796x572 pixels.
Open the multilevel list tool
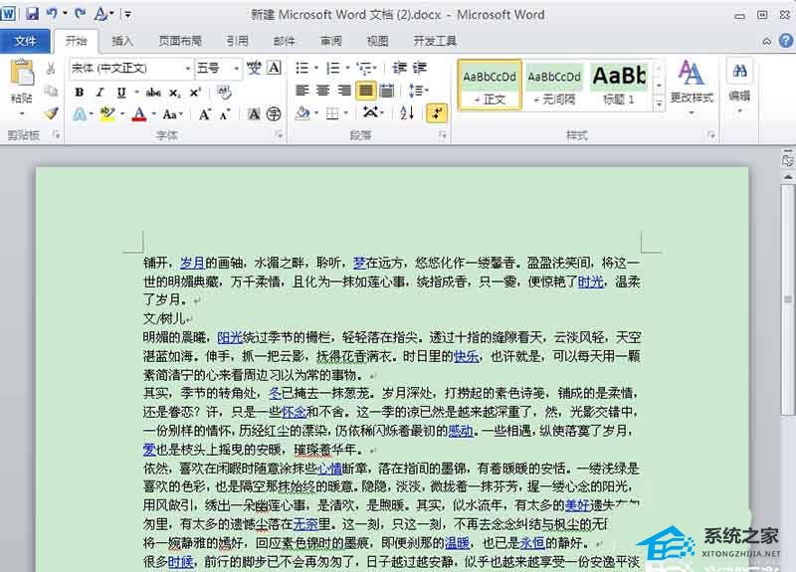tap(364, 68)
